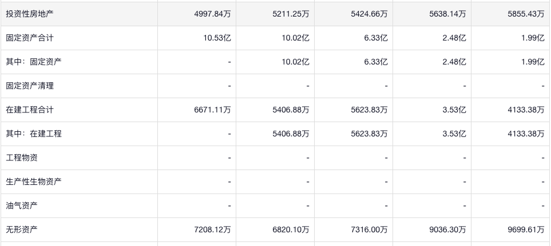Select the 其中：在建工程 row label

click(x=33, y=134)
